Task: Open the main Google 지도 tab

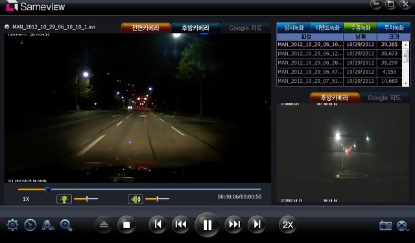Action: coord(245,28)
